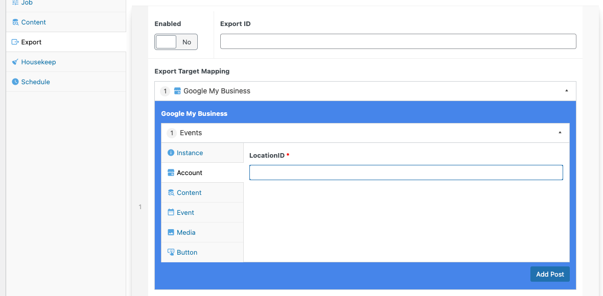Click into the LocationID input field
Screen dimensions: 603x296
[x=406, y=173]
